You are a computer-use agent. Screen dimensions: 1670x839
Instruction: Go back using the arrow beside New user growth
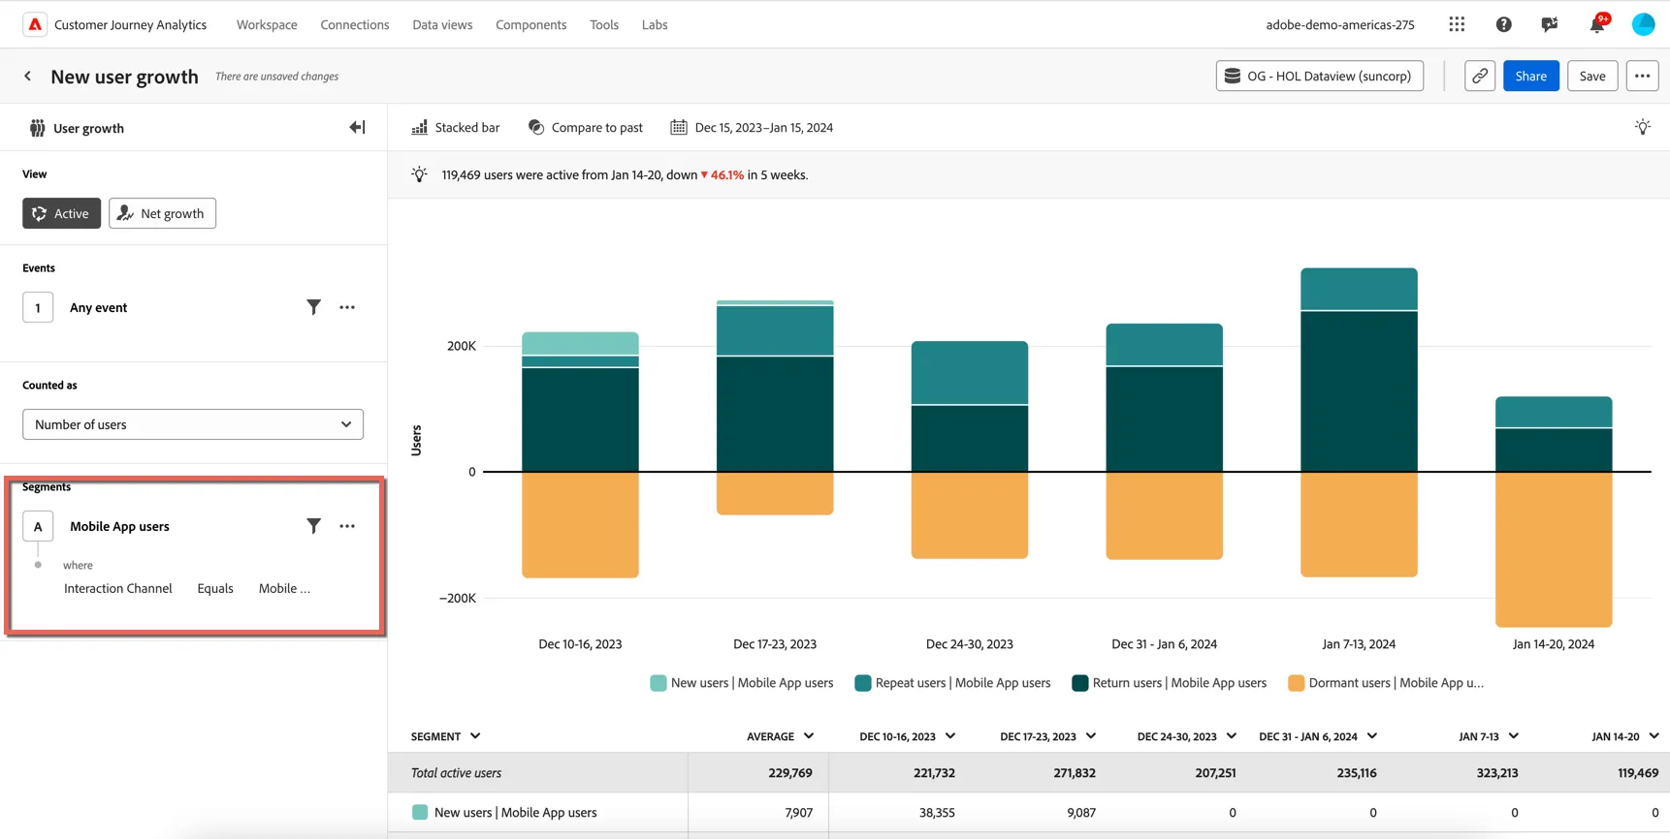click(x=28, y=76)
